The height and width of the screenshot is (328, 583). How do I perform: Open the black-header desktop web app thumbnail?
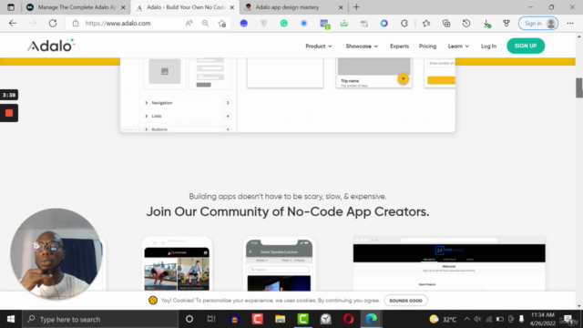[x=449, y=263]
